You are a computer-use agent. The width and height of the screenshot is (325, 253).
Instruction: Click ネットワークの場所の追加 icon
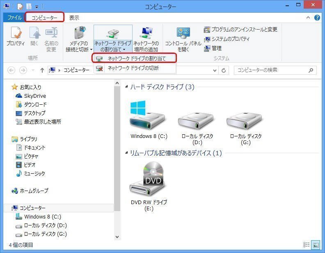pyautogui.click(x=146, y=39)
